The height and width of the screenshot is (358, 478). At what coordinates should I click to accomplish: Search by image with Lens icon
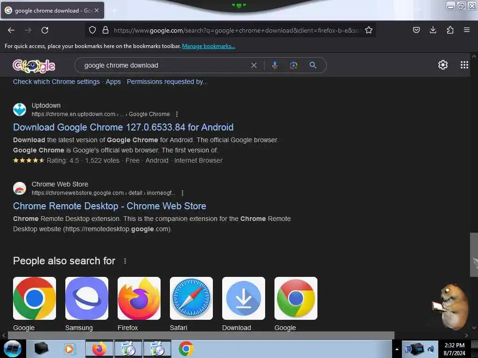pyautogui.click(x=293, y=65)
